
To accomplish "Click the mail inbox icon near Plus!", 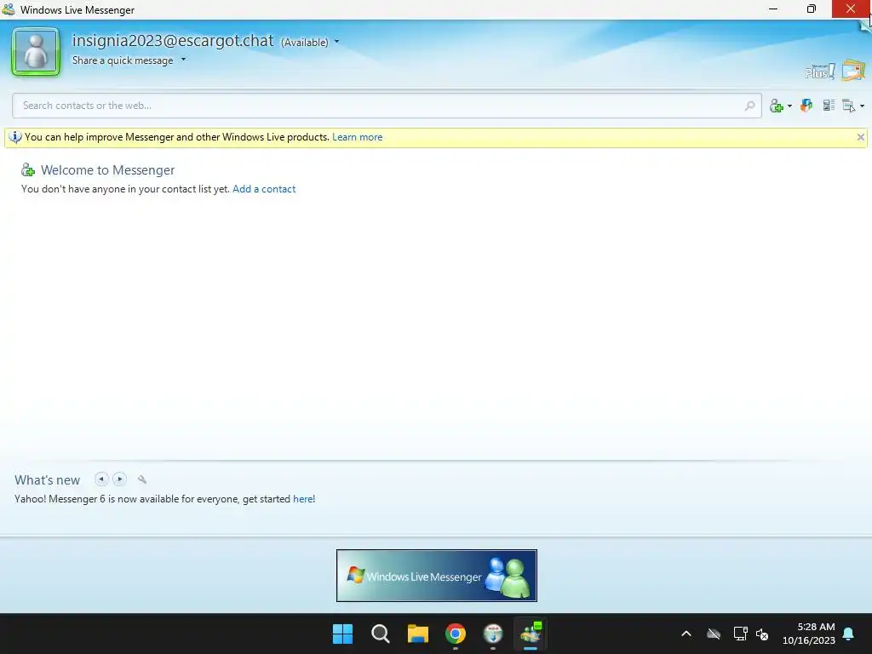I will 853,71.
